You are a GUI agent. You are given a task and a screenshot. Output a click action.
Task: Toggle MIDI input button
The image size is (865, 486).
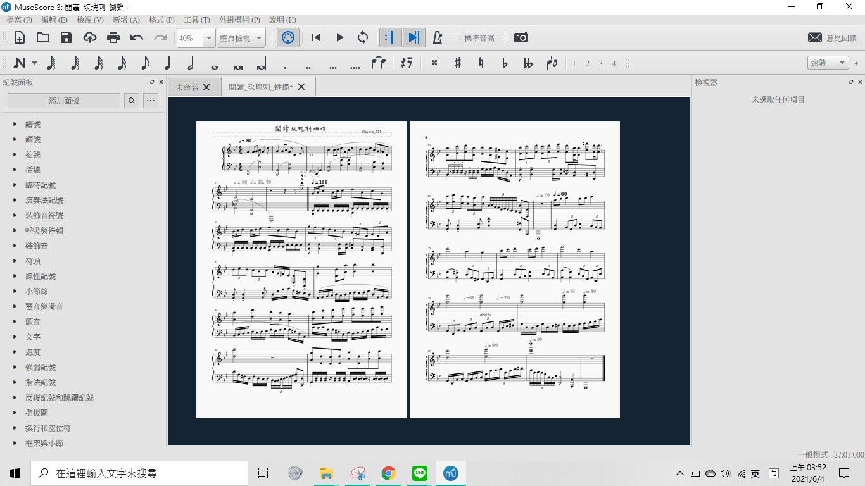[288, 37]
